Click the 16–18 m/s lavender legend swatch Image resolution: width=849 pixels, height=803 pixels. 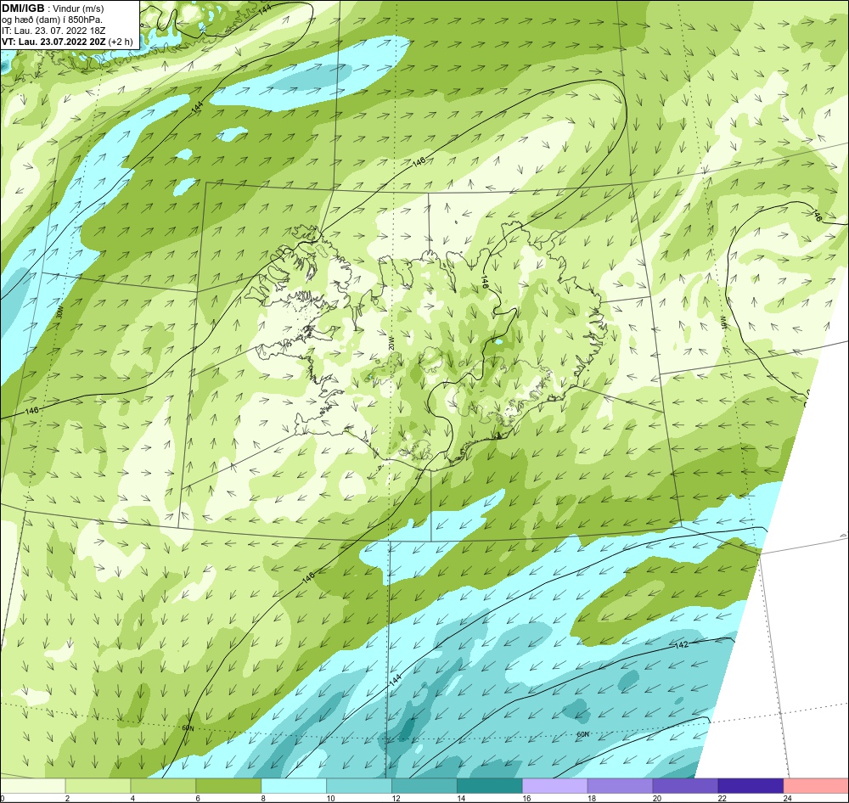[555, 786]
